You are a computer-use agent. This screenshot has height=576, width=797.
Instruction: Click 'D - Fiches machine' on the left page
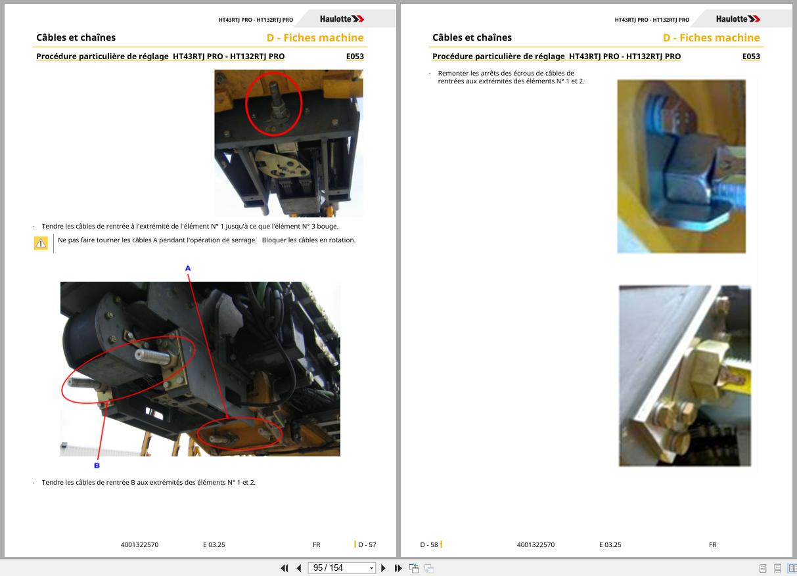pyautogui.click(x=315, y=37)
